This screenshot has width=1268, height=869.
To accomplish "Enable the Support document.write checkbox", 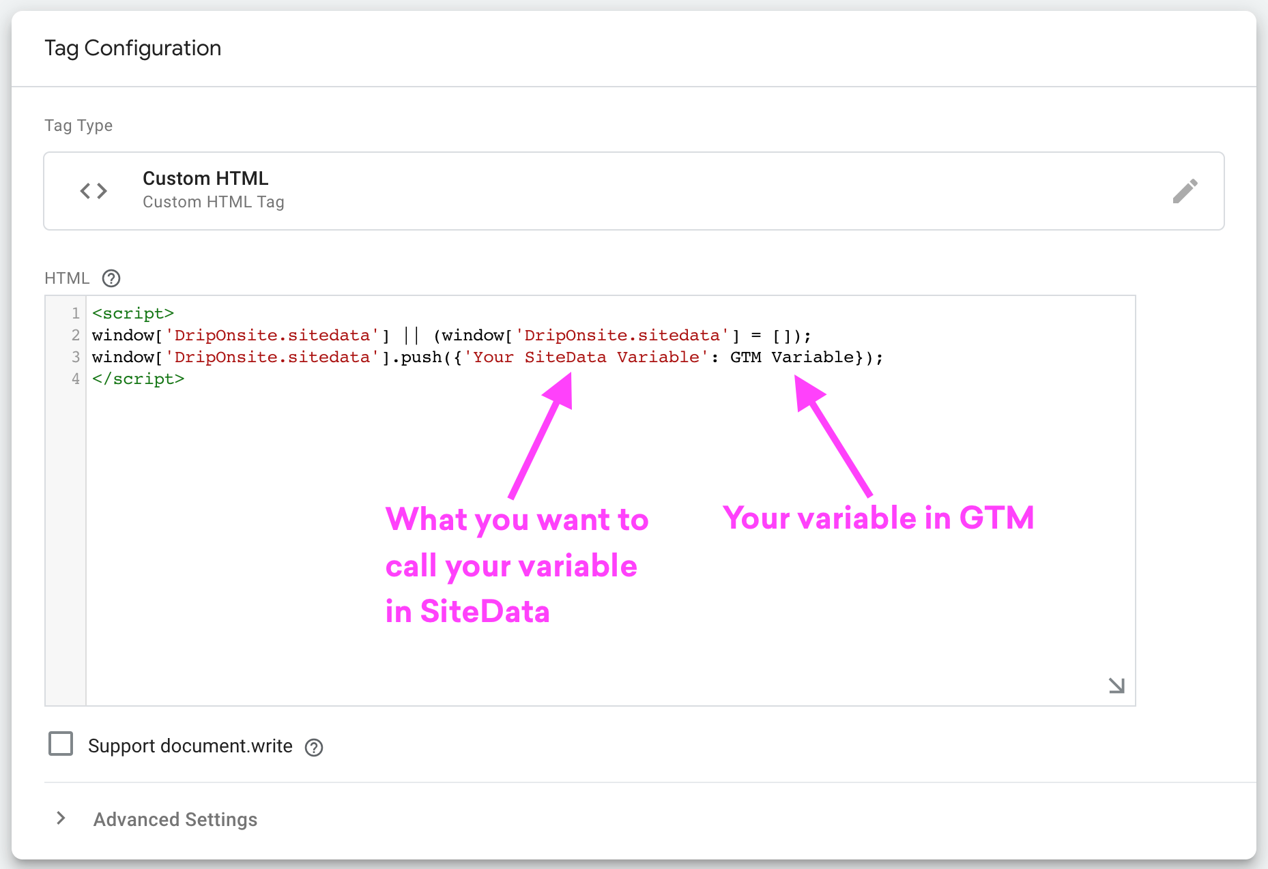I will [61, 744].
